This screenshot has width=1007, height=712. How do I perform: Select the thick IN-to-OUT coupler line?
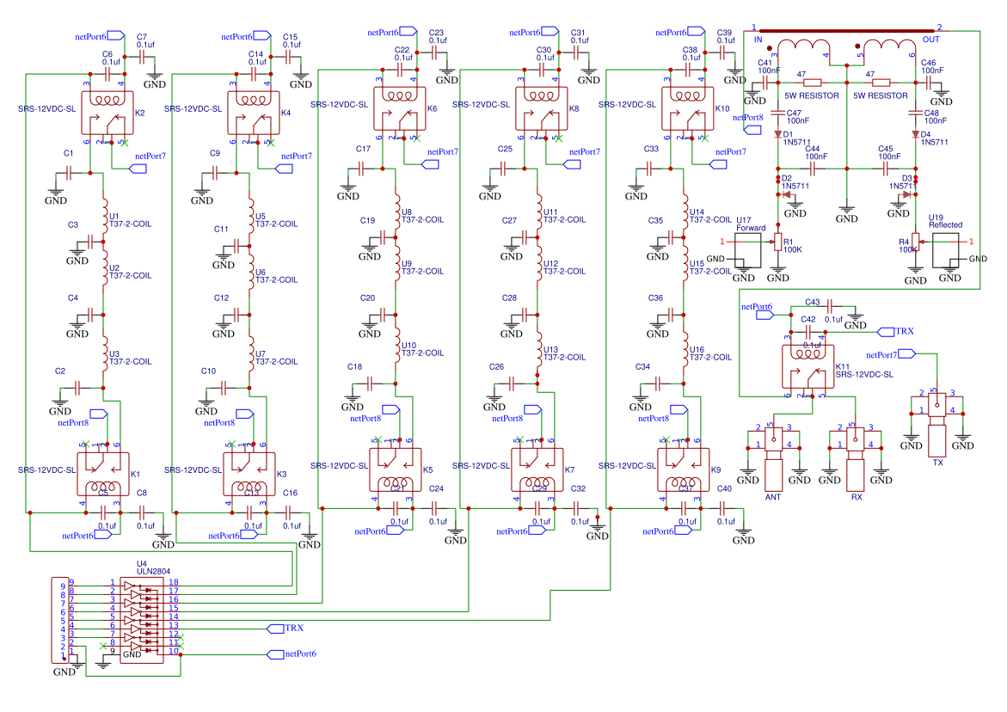coord(846,31)
